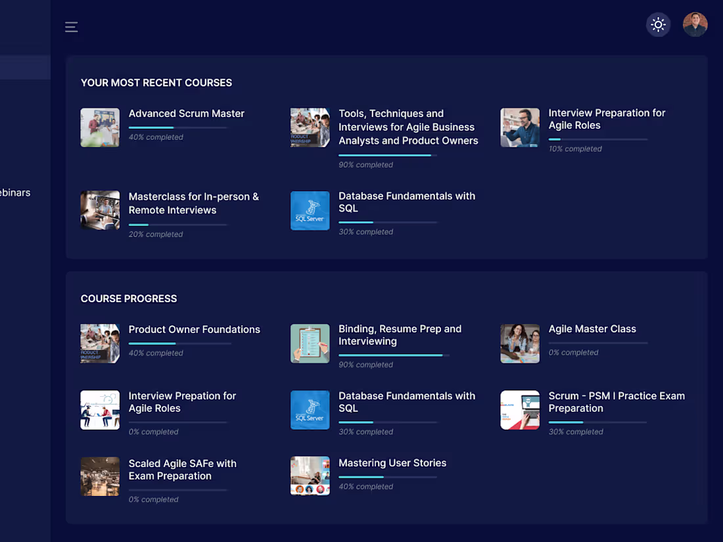The image size is (723, 542).
Task: Open Advanced Scrum Master thumbnail
Action: coord(100,127)
